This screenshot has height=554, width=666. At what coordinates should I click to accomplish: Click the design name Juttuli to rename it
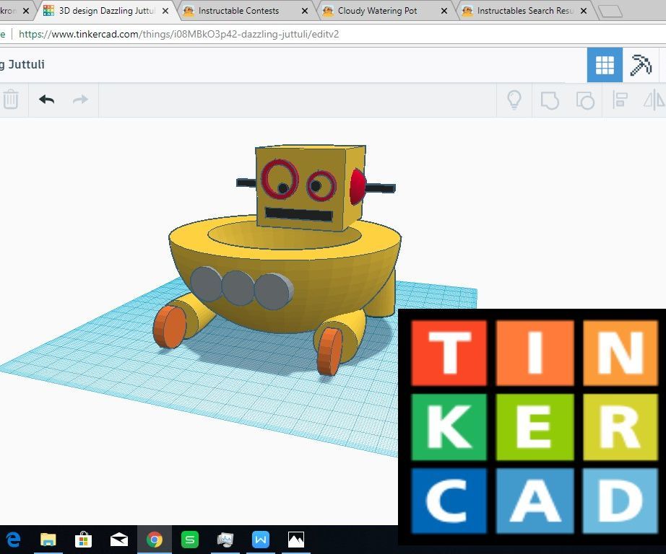click(24, 64)
